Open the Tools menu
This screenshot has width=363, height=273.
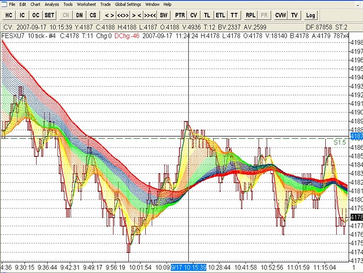pyautogui.click(x=68, y=5)
